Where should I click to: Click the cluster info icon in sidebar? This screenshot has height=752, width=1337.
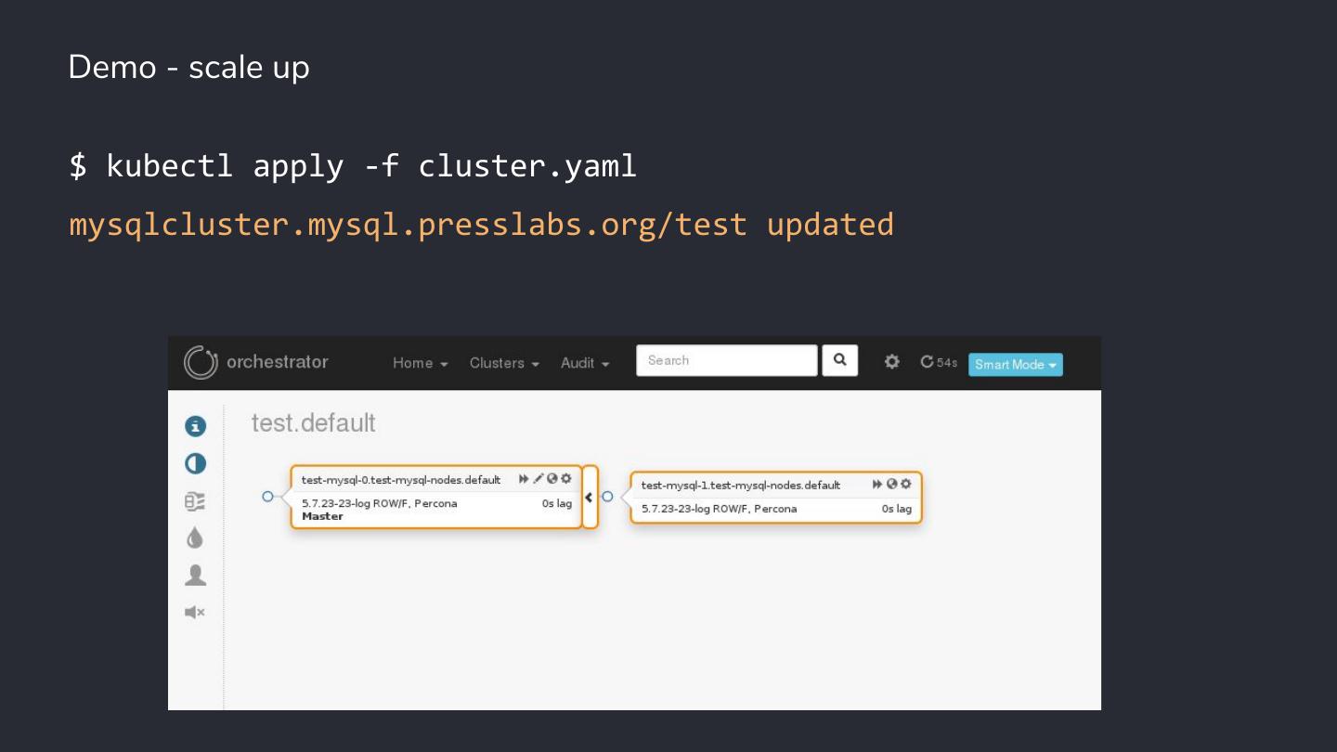195,426
